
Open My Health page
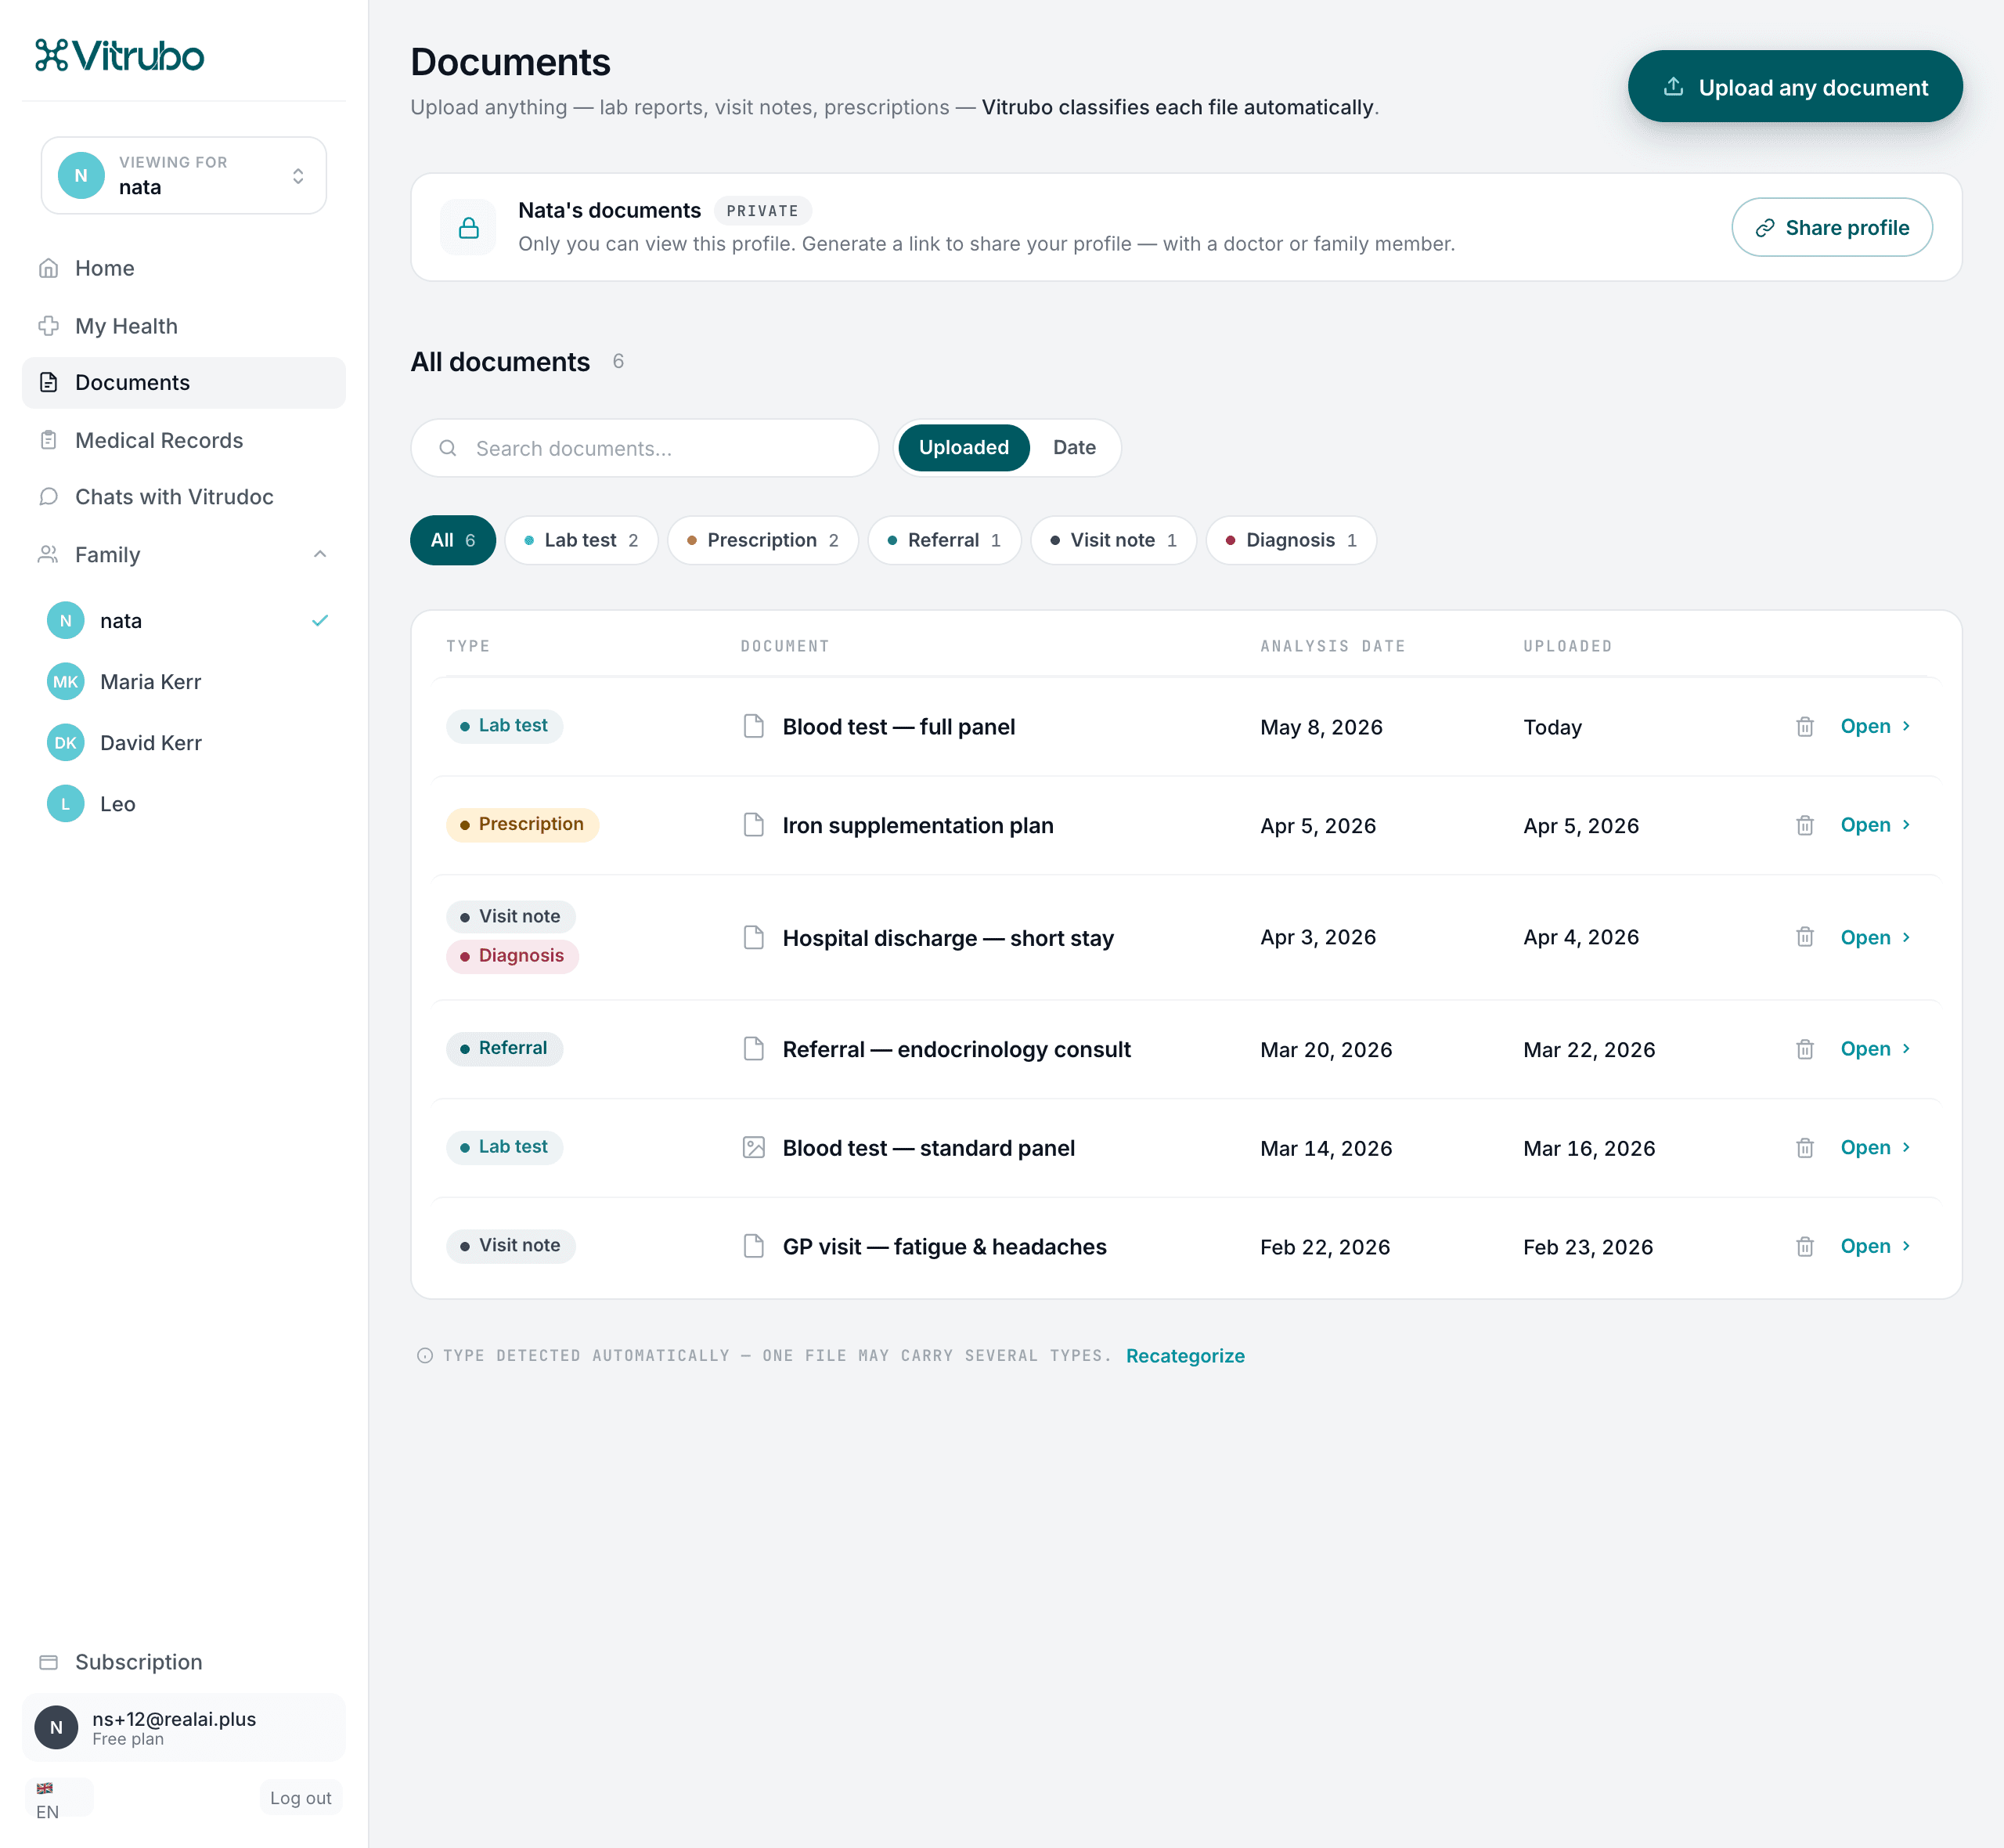tap(184, 326)
